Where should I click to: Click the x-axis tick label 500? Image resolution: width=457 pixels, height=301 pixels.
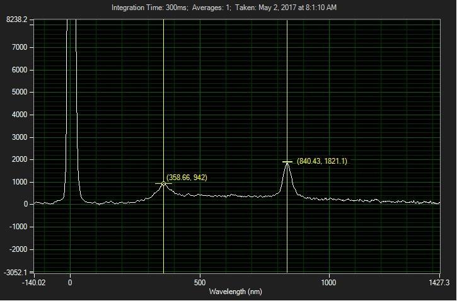point(200,282)
